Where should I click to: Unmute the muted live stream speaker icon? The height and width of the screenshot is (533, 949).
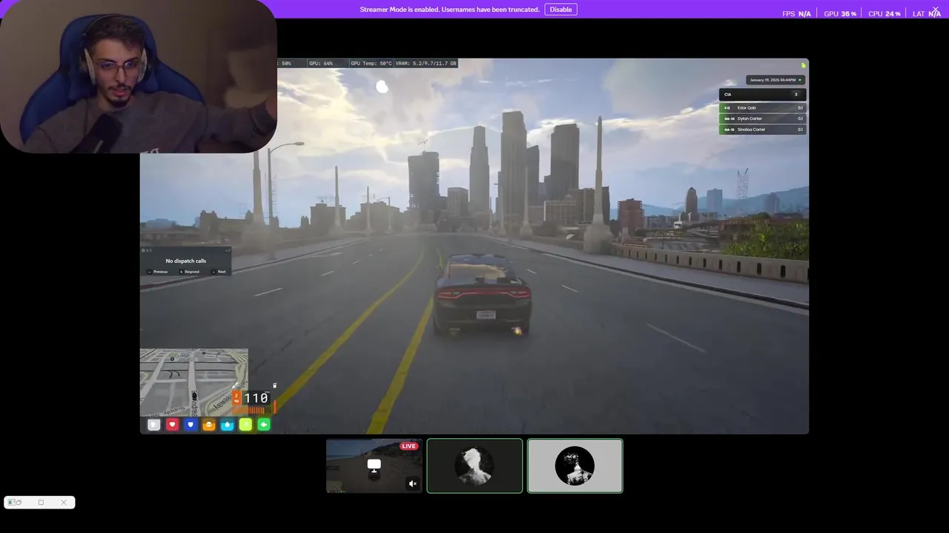413,483
